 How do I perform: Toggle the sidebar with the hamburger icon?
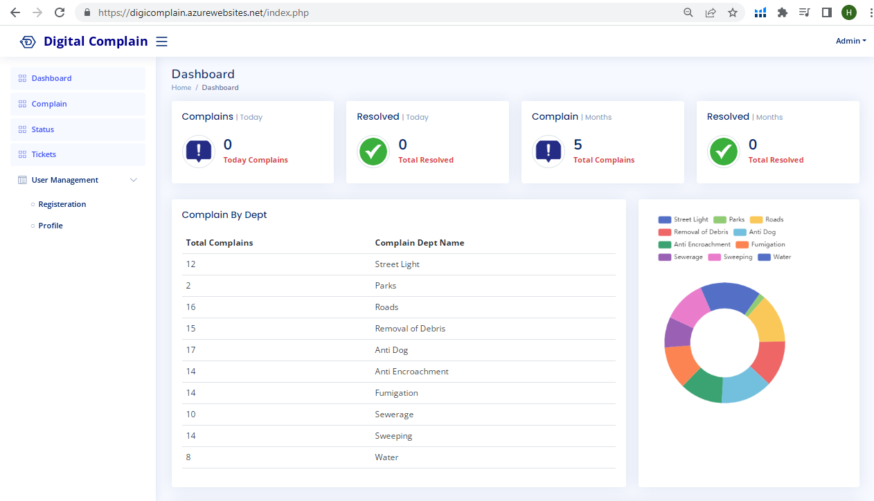click(x=161, y=41)
